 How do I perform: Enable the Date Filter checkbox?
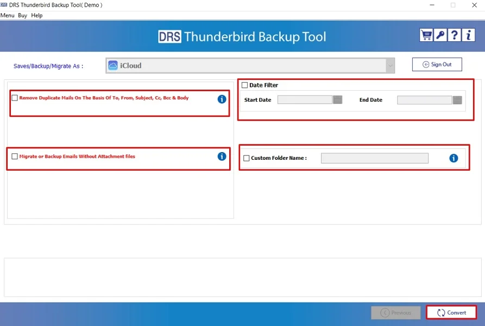click(244, 85)
